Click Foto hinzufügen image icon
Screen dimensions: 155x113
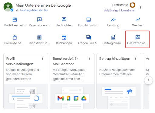(88, 20)
